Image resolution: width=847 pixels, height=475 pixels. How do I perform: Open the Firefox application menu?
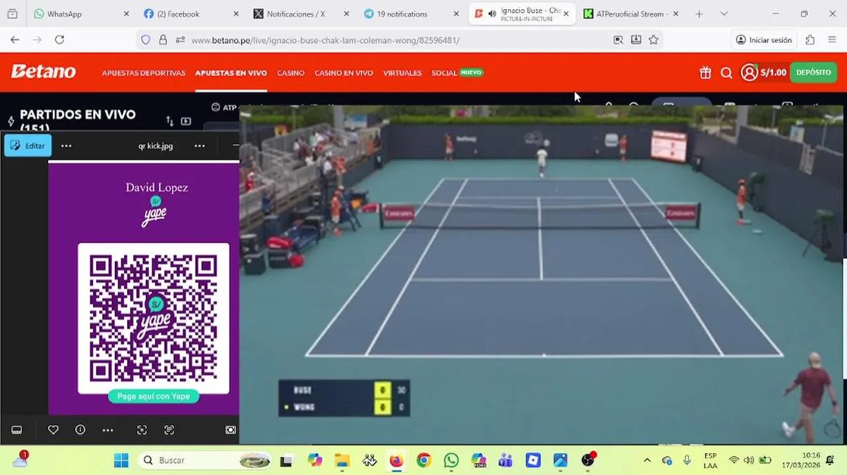pyautogui.click(x=832, y=40)
